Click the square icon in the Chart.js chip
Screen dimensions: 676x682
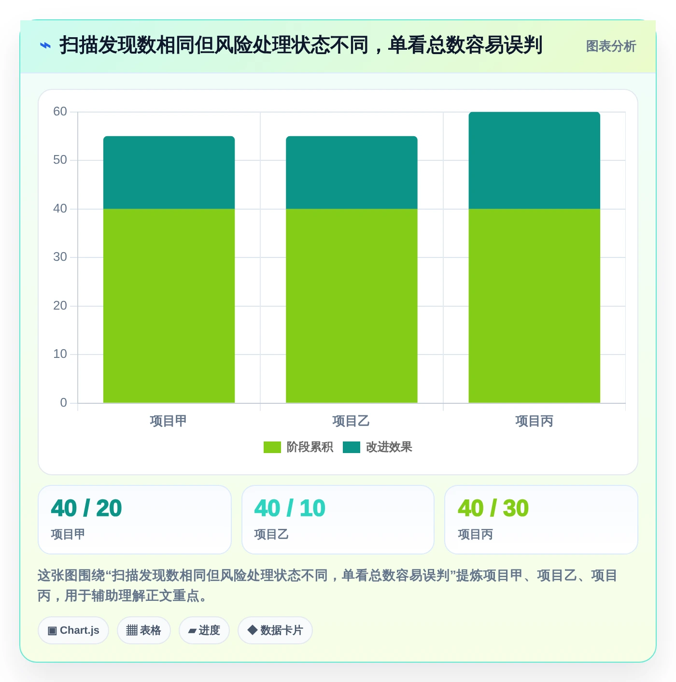(x=52, y=631)
